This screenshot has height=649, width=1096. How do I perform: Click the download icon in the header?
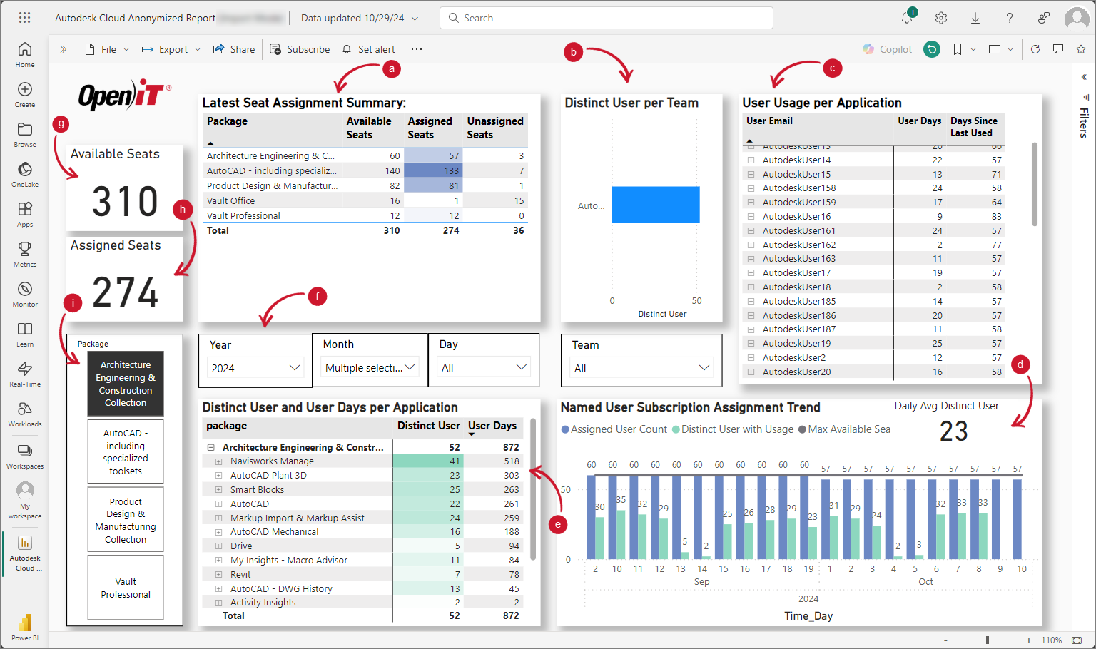tap(975, 18)
